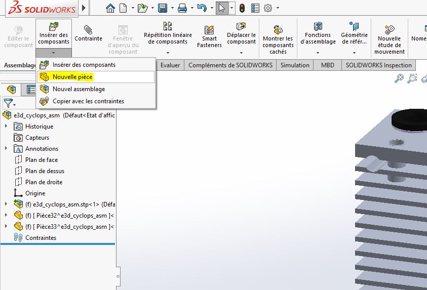Open dropdown under Déplacer le composant

[241, 53]
